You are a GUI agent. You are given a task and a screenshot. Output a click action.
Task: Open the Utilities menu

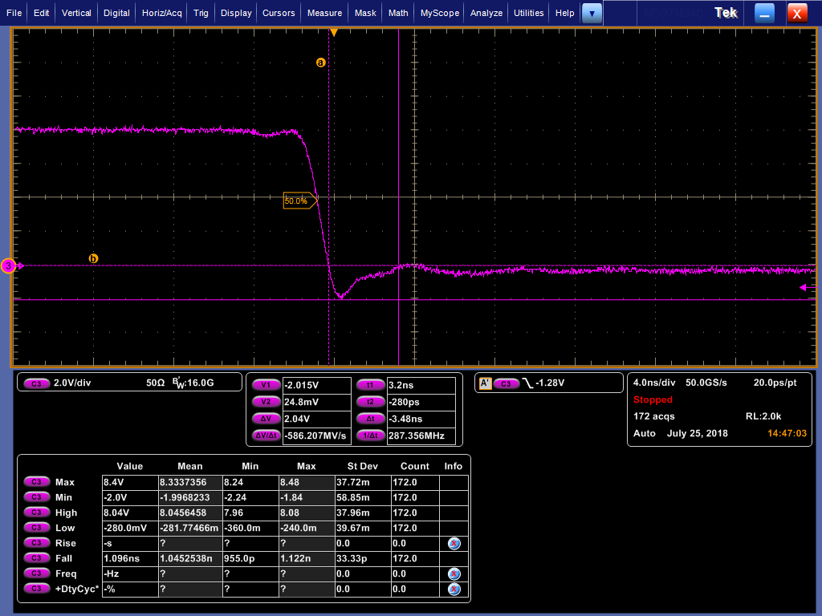pyautogui.click(x=528, y=13)
